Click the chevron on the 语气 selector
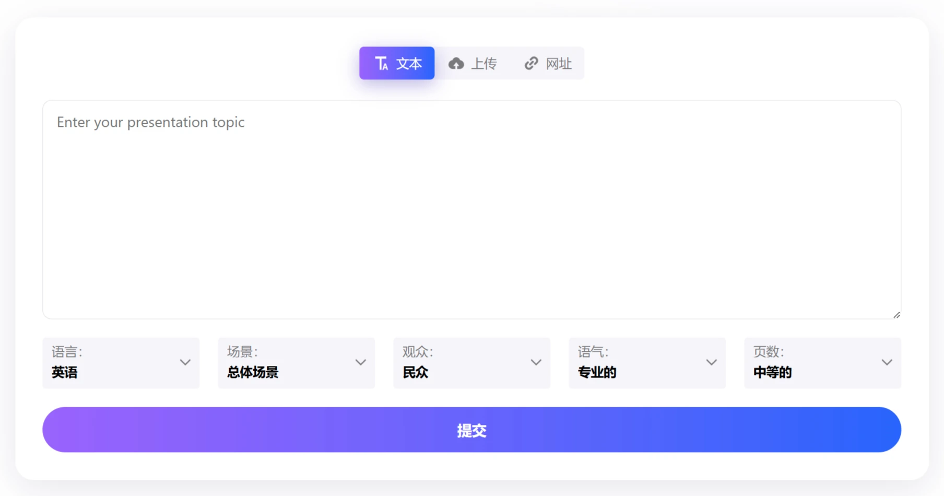This screenshot has width=944, height=496. [711, 362]
